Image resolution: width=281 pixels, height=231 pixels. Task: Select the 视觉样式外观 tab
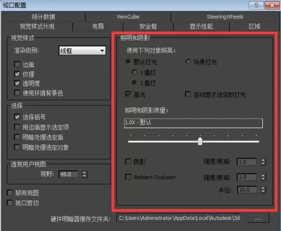[x=37, y=27]
